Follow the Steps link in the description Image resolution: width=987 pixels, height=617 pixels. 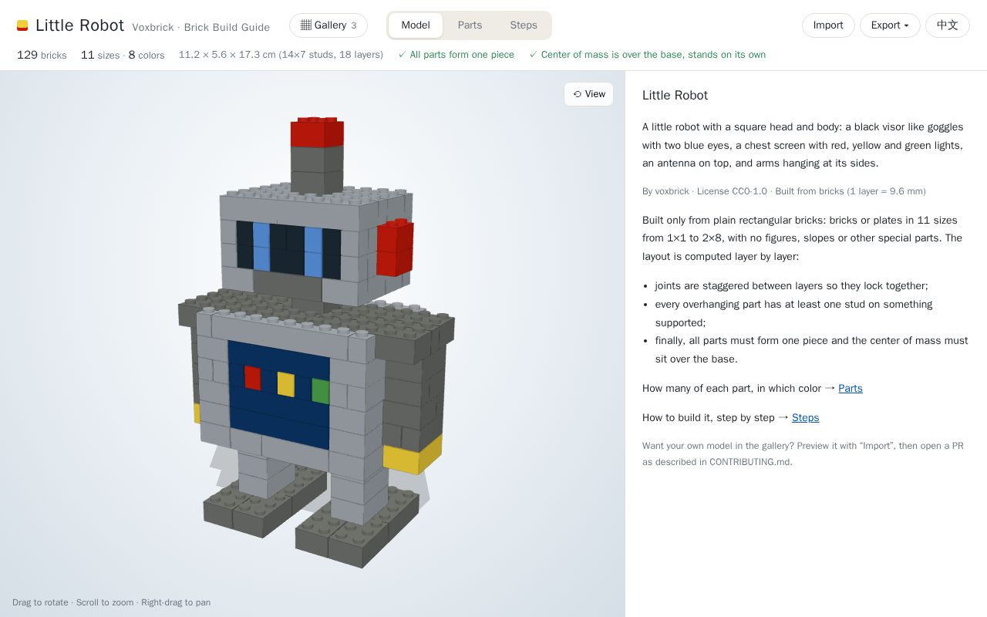805,418
